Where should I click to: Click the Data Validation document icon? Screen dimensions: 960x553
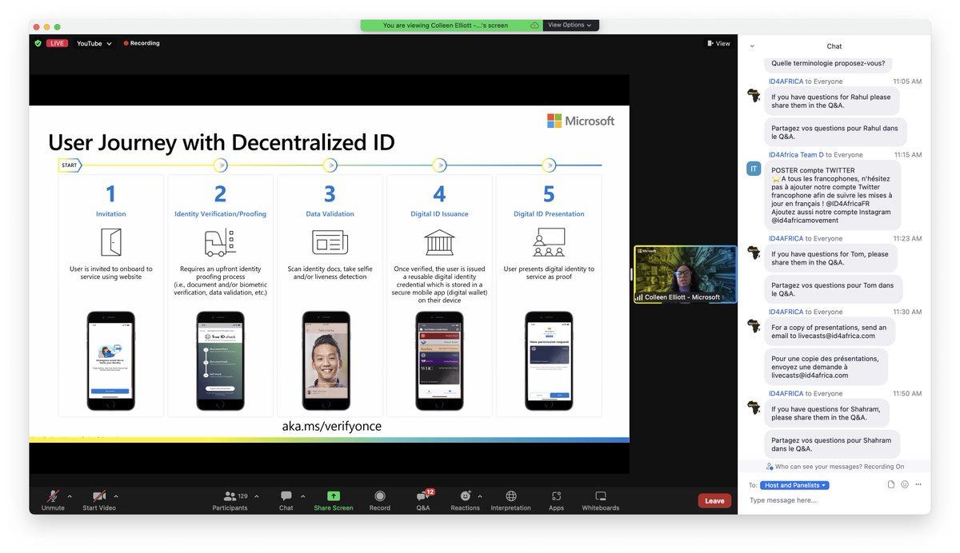point(330,242)
